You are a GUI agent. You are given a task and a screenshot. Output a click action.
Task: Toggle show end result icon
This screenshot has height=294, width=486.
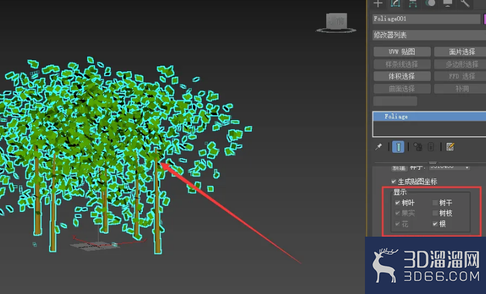coord(398,147)
